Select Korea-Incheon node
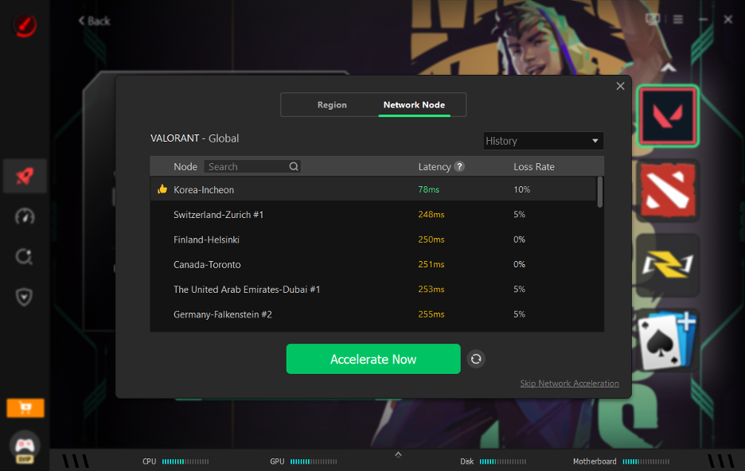 tap(373, 189)
